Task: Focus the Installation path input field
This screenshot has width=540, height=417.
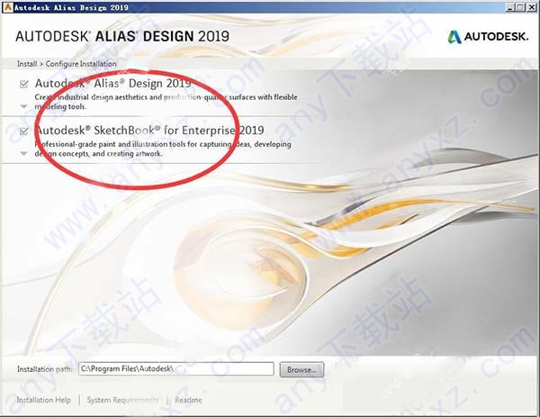Action: click(176, 368)
